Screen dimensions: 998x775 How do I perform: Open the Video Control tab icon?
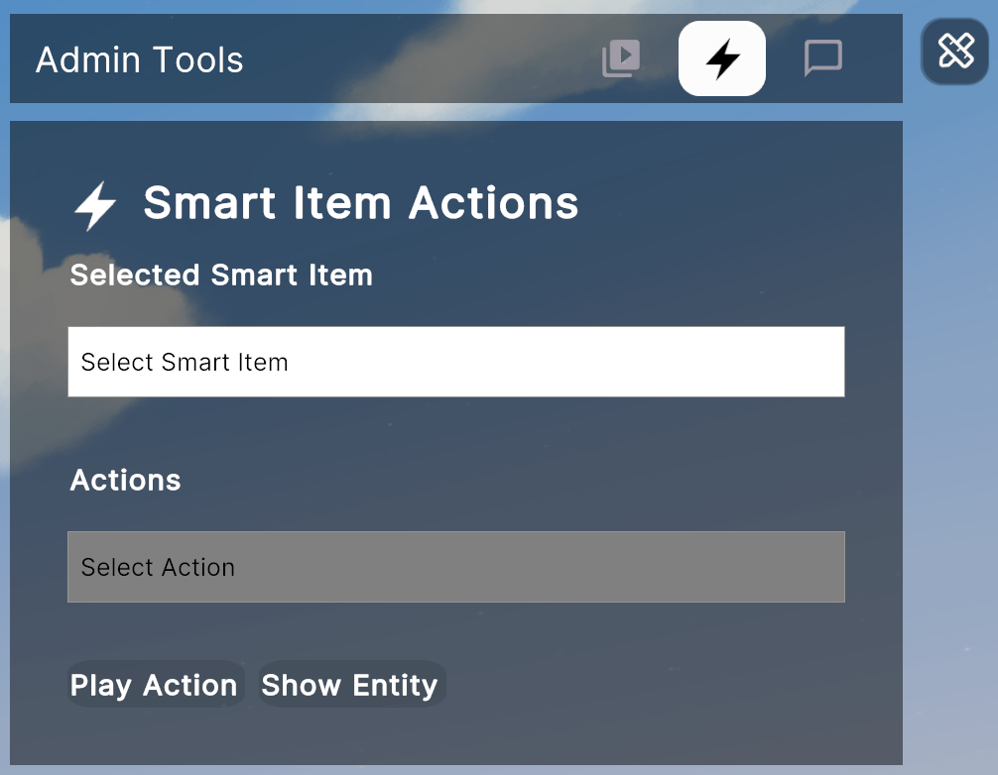[x=621, y=58]
